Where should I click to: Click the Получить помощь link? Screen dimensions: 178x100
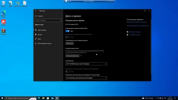(x=135, y=32)
